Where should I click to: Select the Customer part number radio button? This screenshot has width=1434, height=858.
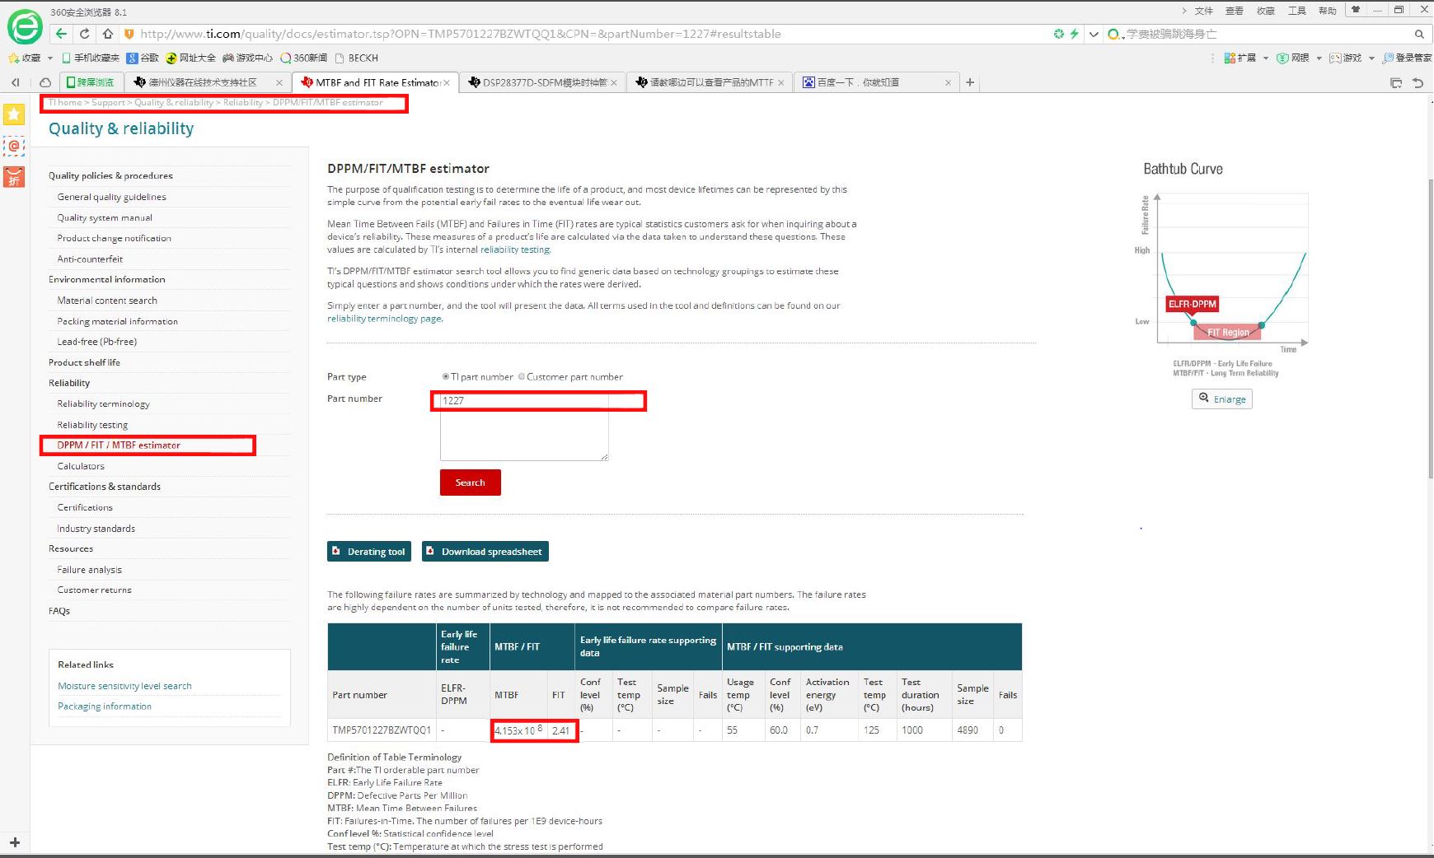click(x=522, y=377)
